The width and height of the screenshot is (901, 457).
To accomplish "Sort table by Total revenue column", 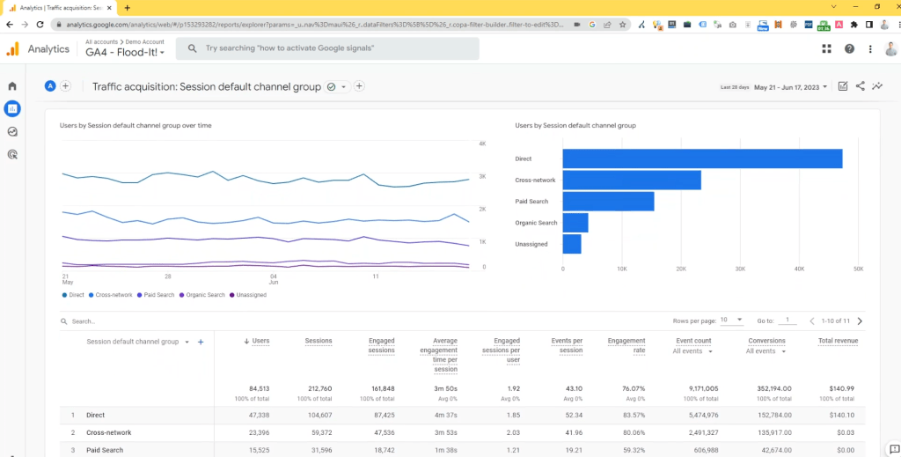I will point(837,341).
